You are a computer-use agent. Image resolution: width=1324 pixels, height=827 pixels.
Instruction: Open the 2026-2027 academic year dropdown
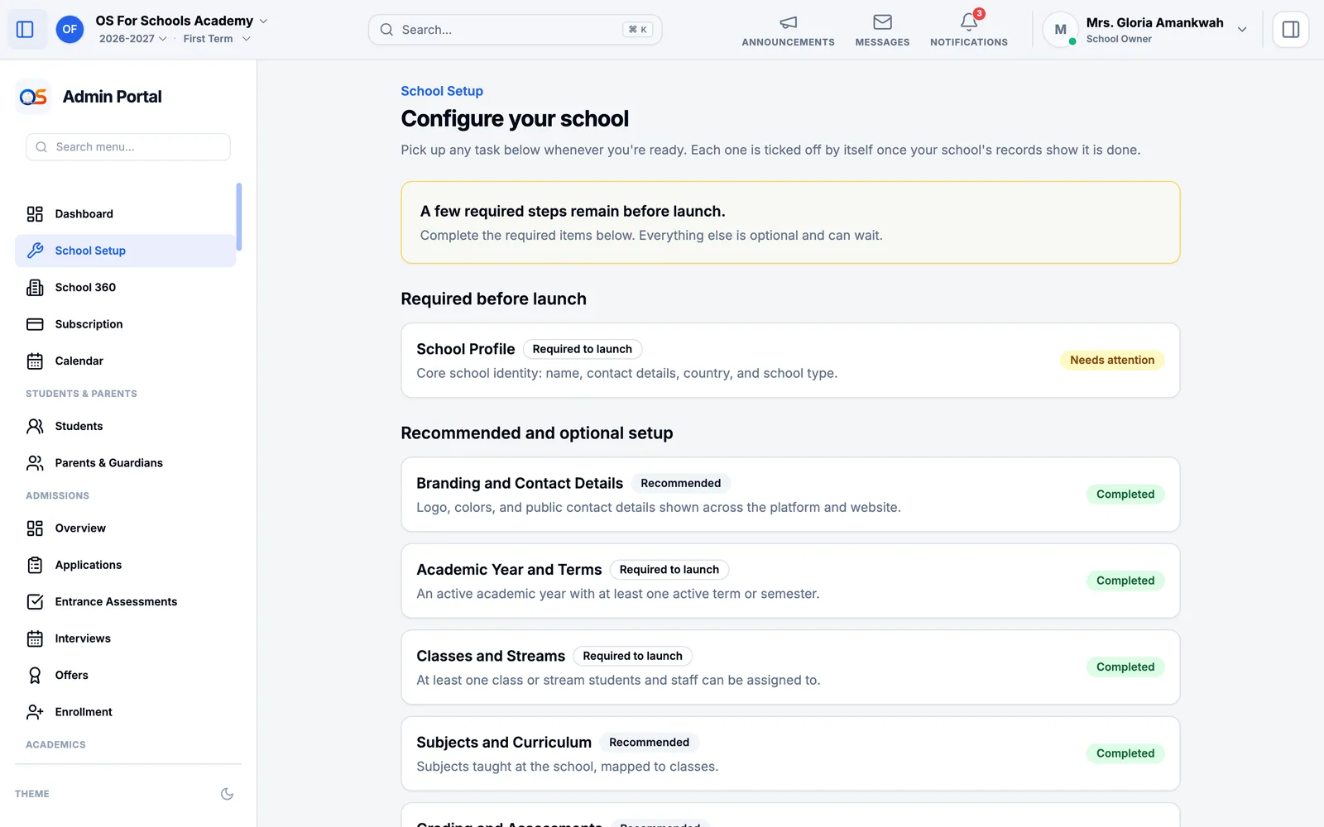(x=133, y=39)
